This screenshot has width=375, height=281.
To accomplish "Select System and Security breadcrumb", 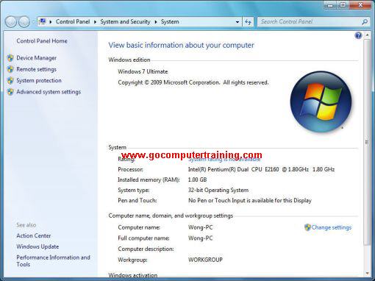I will point(125,21).
